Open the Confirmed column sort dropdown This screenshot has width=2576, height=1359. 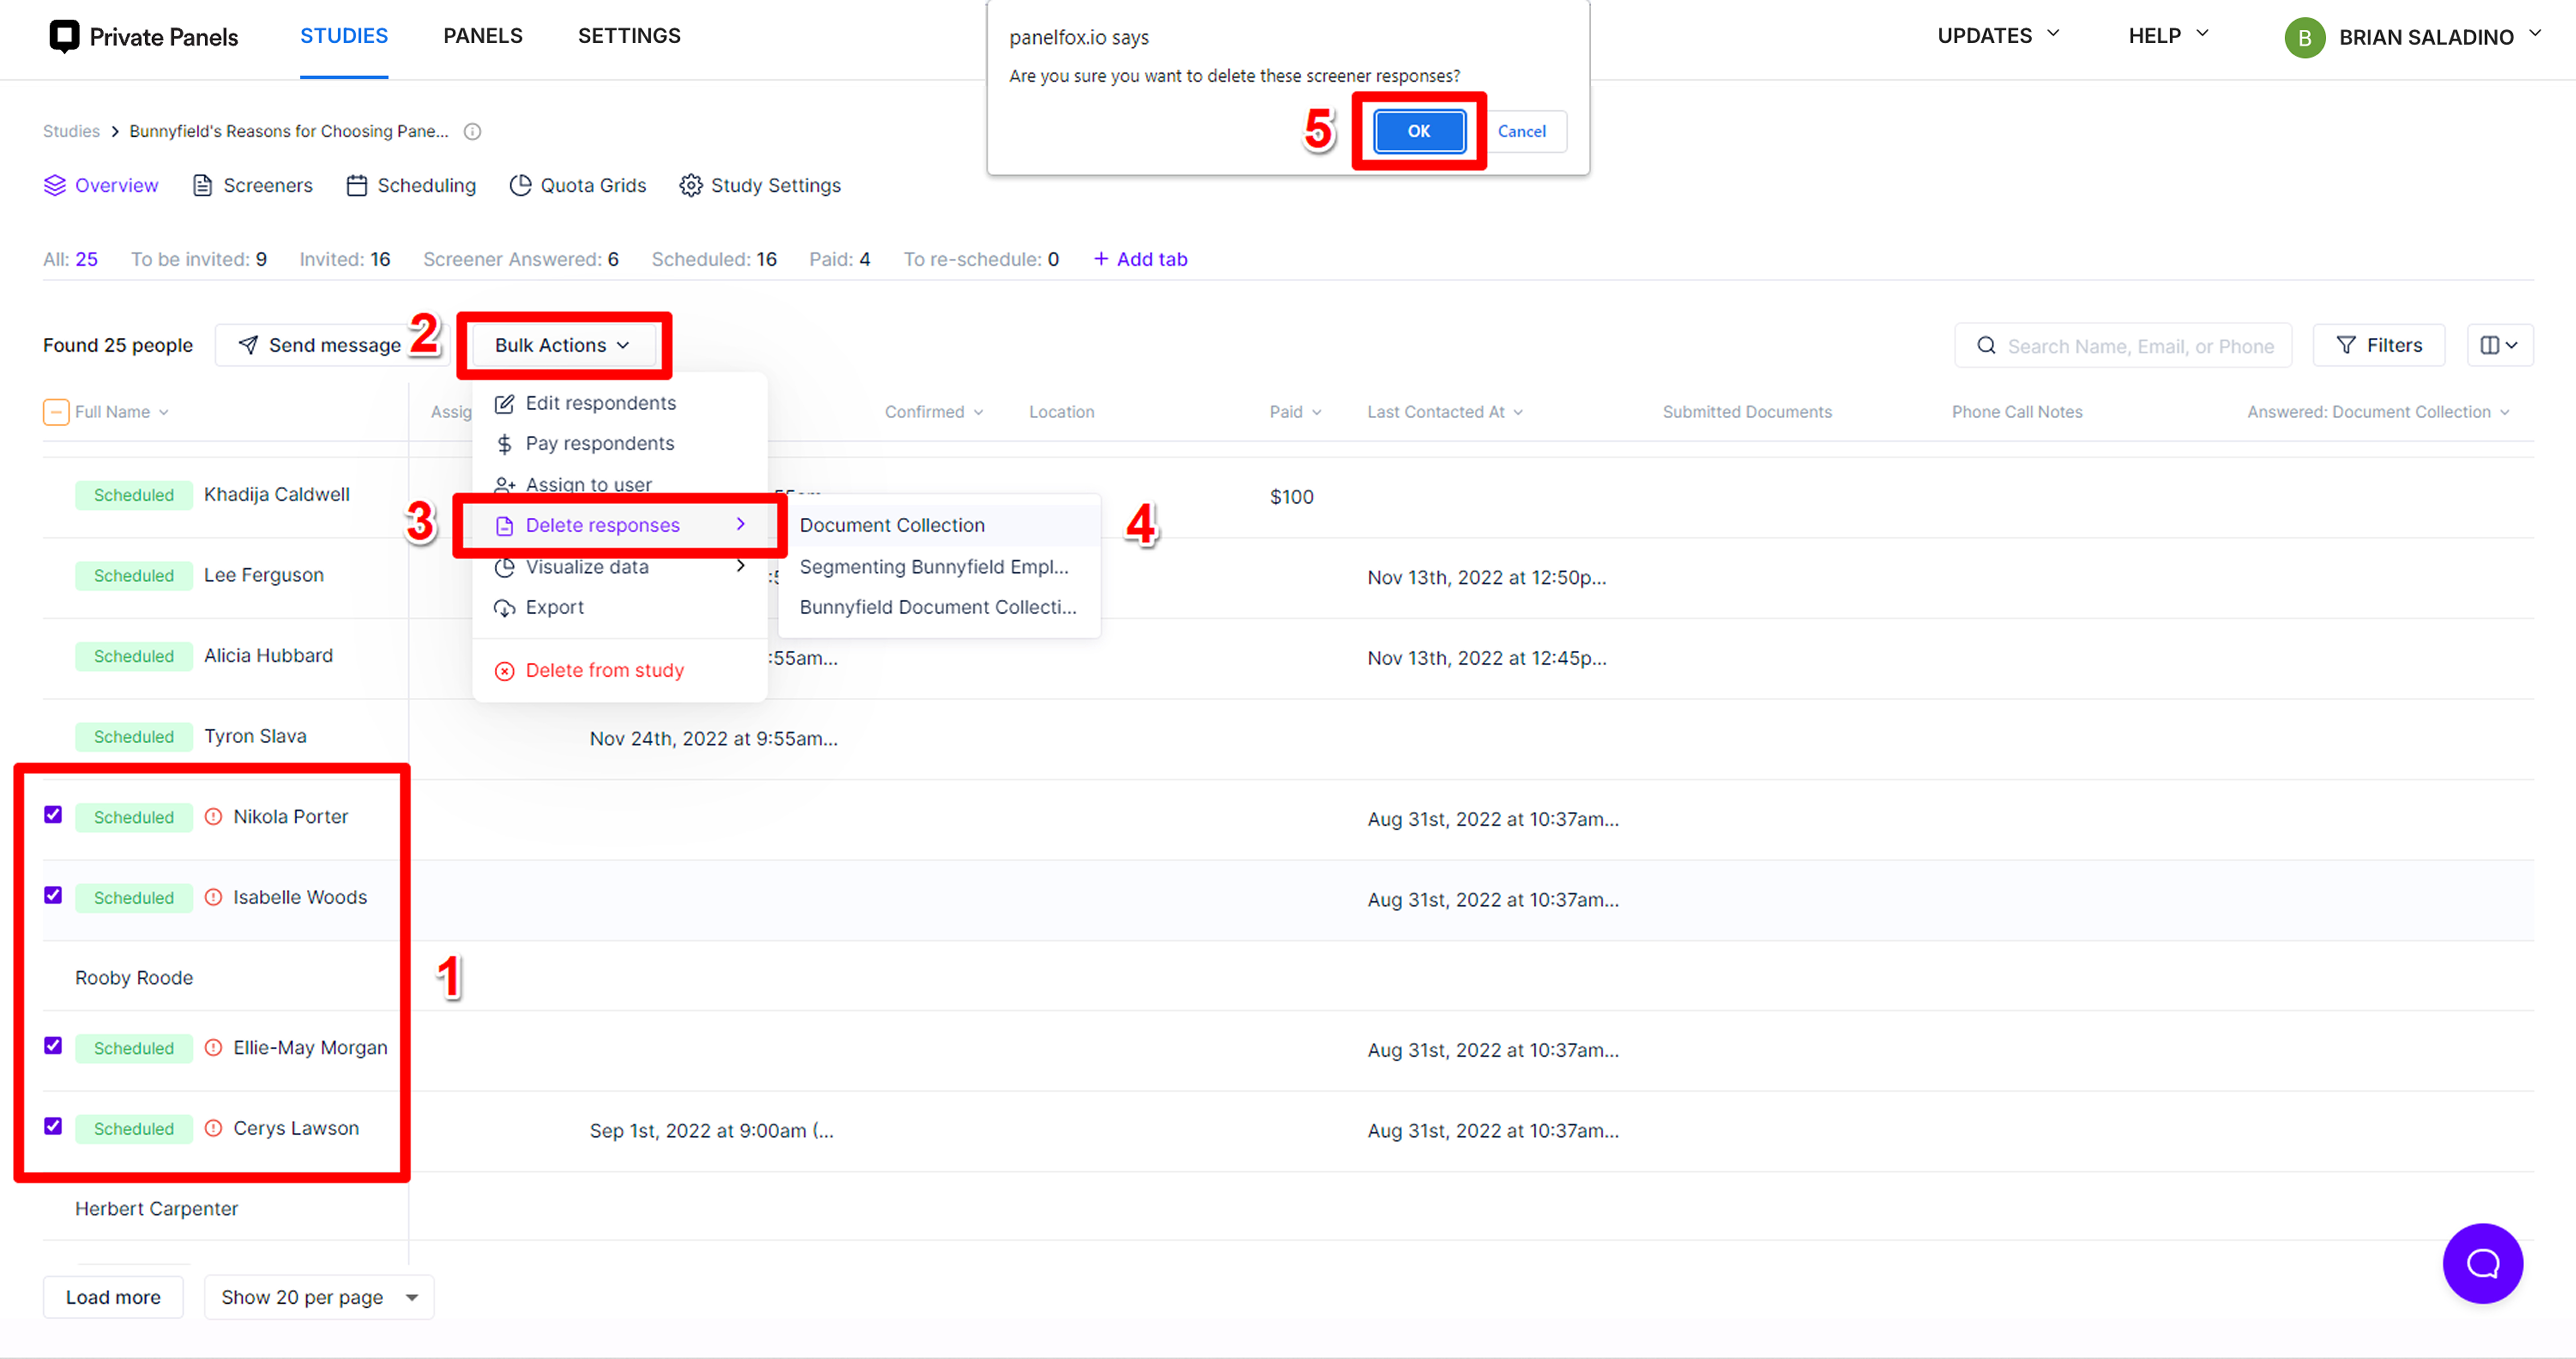click(978, 412)
